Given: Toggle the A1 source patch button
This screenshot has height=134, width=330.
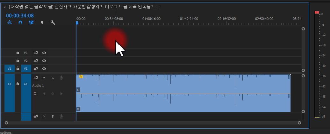Looking at the screenshot, I should 10,93.
